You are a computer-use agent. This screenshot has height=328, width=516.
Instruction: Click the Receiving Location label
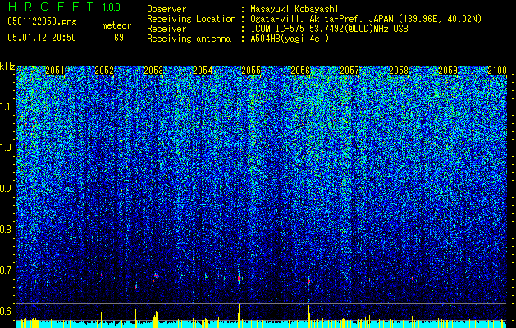191,19
